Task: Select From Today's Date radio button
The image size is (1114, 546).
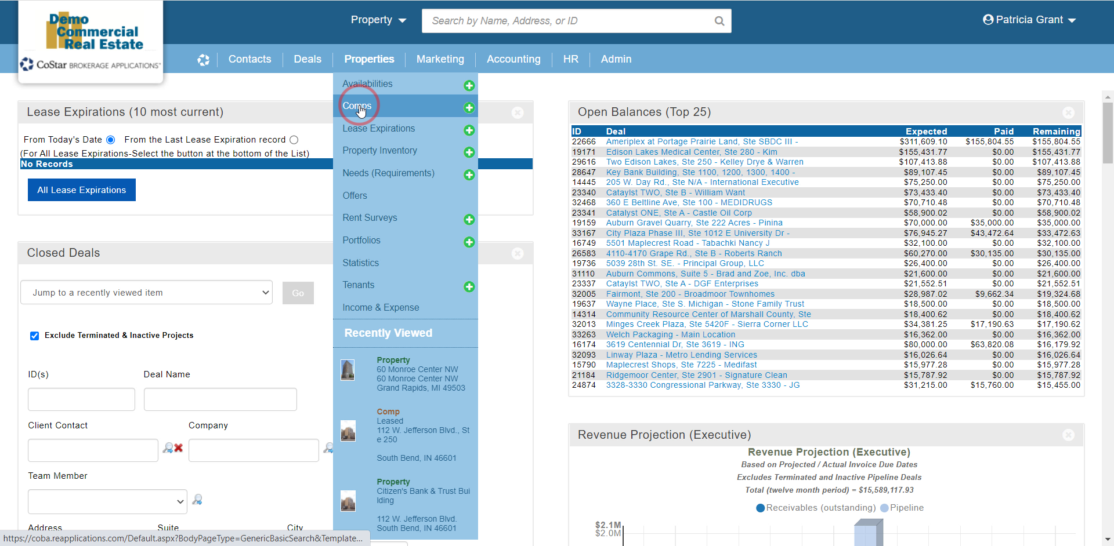Action: (x=111, y=140)
